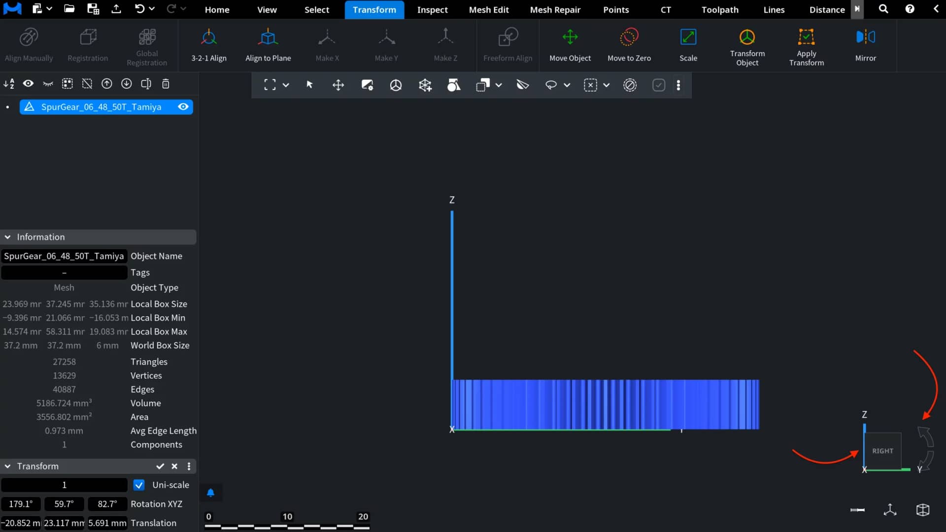Click the Tags field
Screen dimensions: 946x532
click(64, 272)
